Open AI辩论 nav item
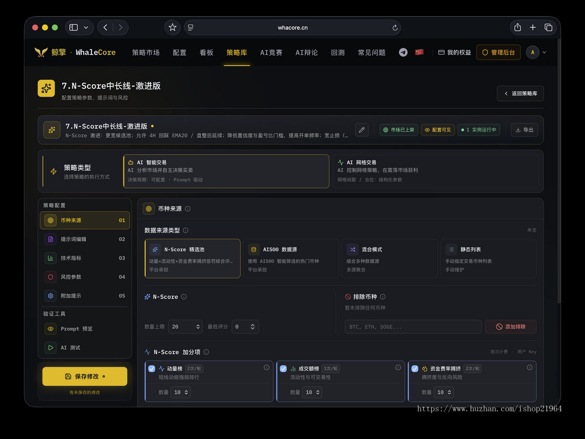The height and width of the screenshot is (439, 585). [x=307, y=52]
